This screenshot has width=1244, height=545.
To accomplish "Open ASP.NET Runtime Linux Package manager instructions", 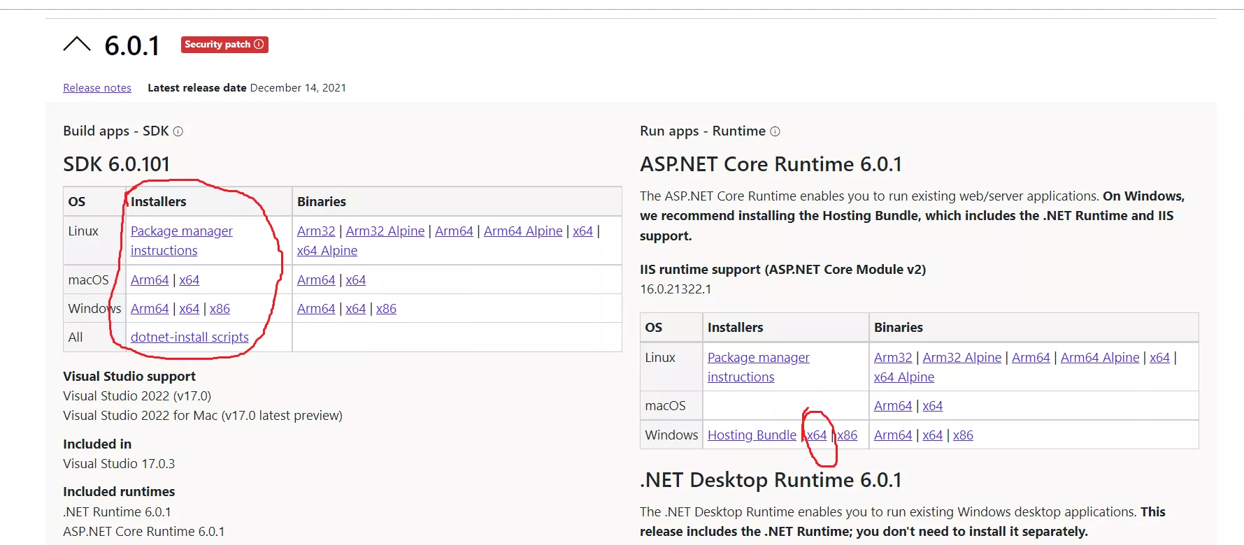I will [759, 367].
